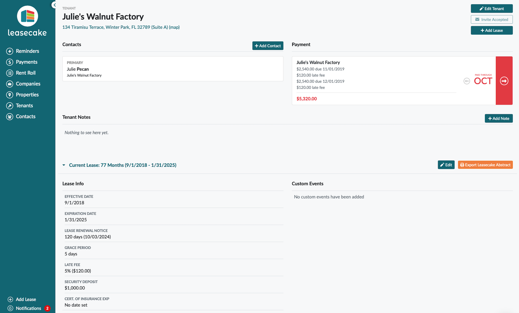Click the Rent Roll list icon

point(10,73)
